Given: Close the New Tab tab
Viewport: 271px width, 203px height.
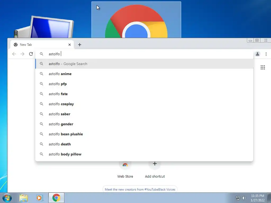Looking at the screenshot, I should point(70,45).
